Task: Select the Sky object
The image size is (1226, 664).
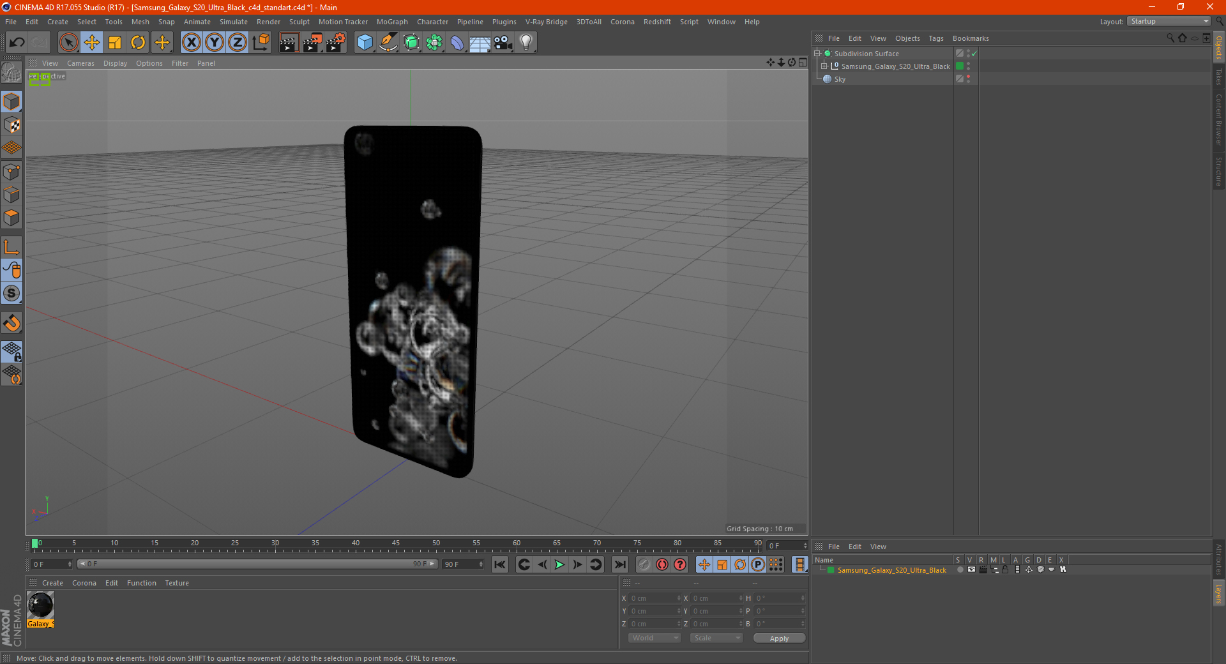Action: pos(840,79)
